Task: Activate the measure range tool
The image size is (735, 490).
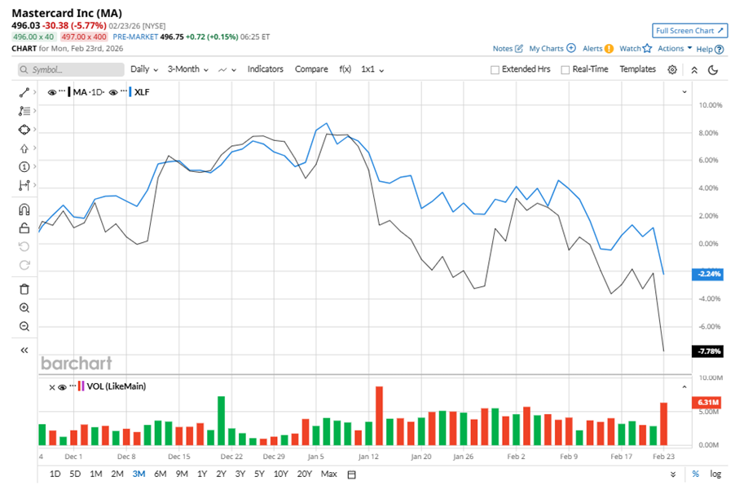Action: click(x=24, y=186)
